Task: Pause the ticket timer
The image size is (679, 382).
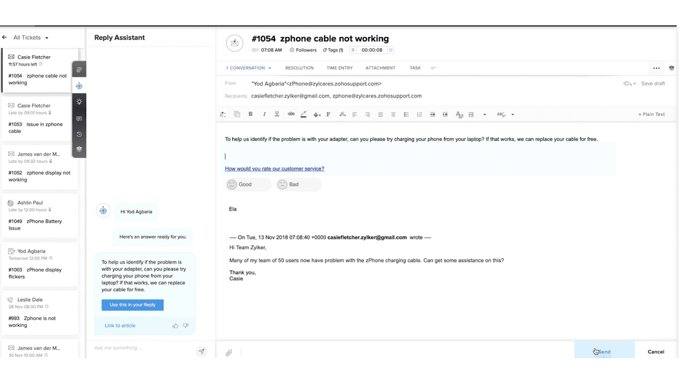Action: (353, 50)
